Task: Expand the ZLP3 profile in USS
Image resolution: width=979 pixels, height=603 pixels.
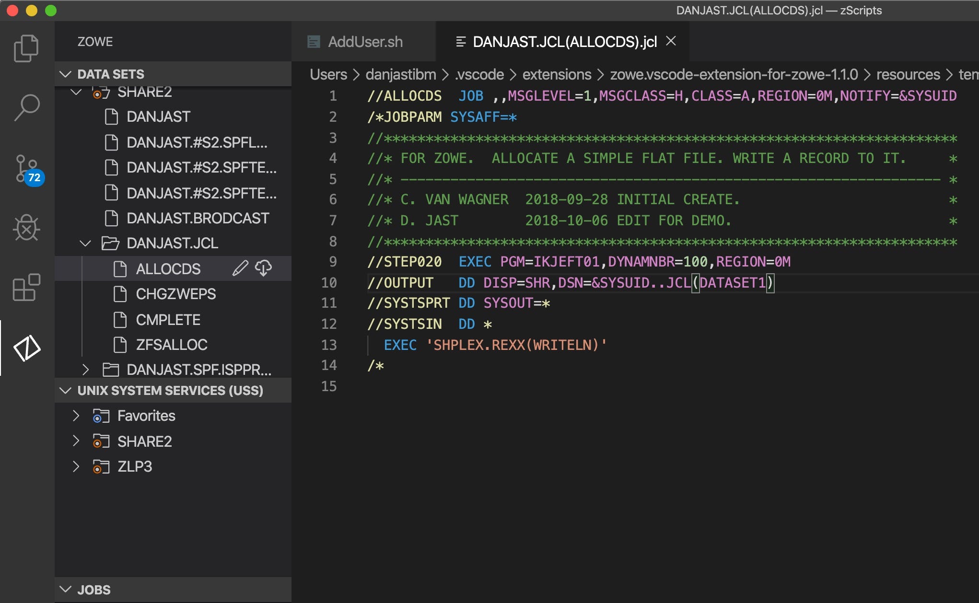Action: pos(76,466)
